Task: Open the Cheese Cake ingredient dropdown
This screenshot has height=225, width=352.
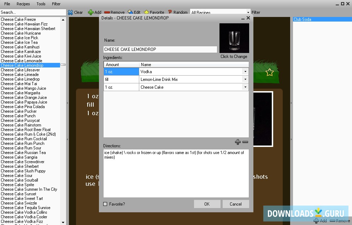Action: [245, 87]
